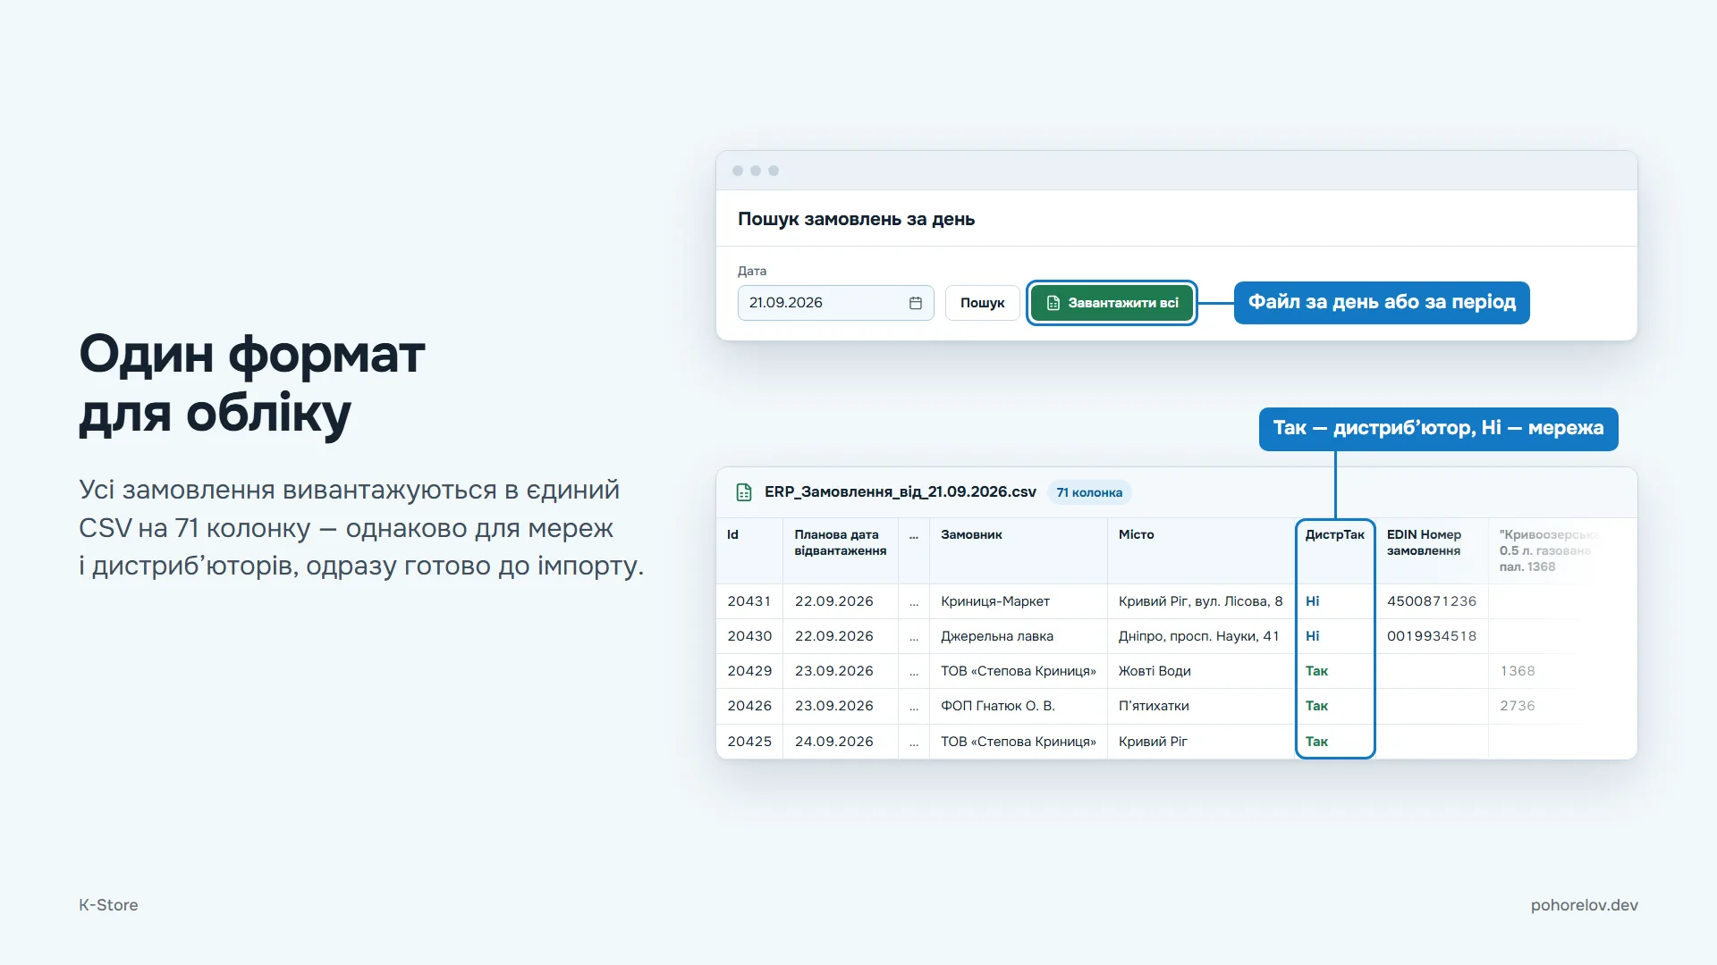Click EDIN number 4500871236
The width and height of the screenshot is (1717, 965).
pos(1431,601)
